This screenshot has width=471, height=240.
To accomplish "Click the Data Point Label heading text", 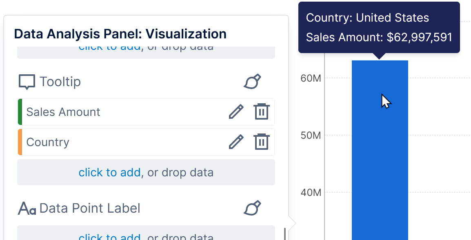I will pos(90,208).
